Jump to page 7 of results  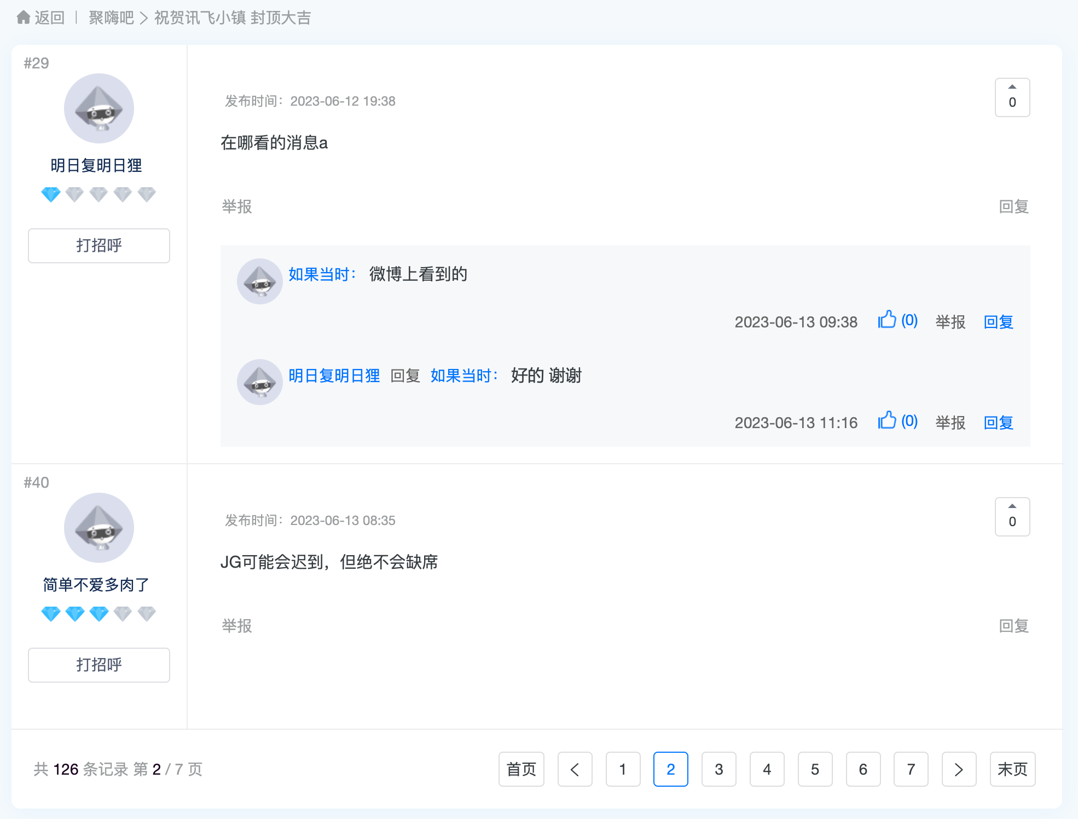click(x=911, y=769)
